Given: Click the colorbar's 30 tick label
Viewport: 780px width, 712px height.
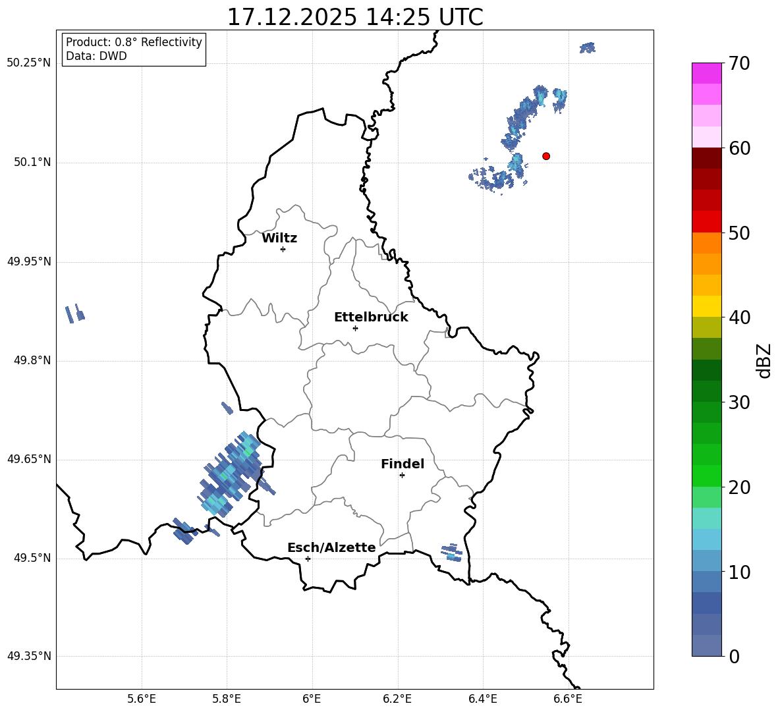Looking at the screenshot, I should point(740,402).
